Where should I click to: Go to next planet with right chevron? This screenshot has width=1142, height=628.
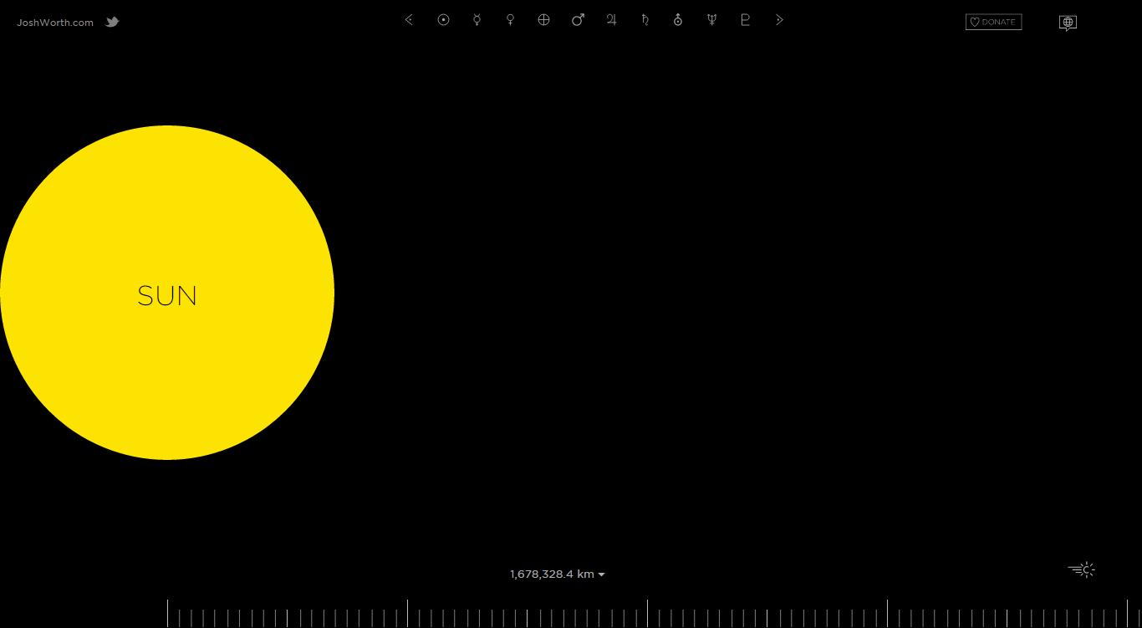coord(779,20)
